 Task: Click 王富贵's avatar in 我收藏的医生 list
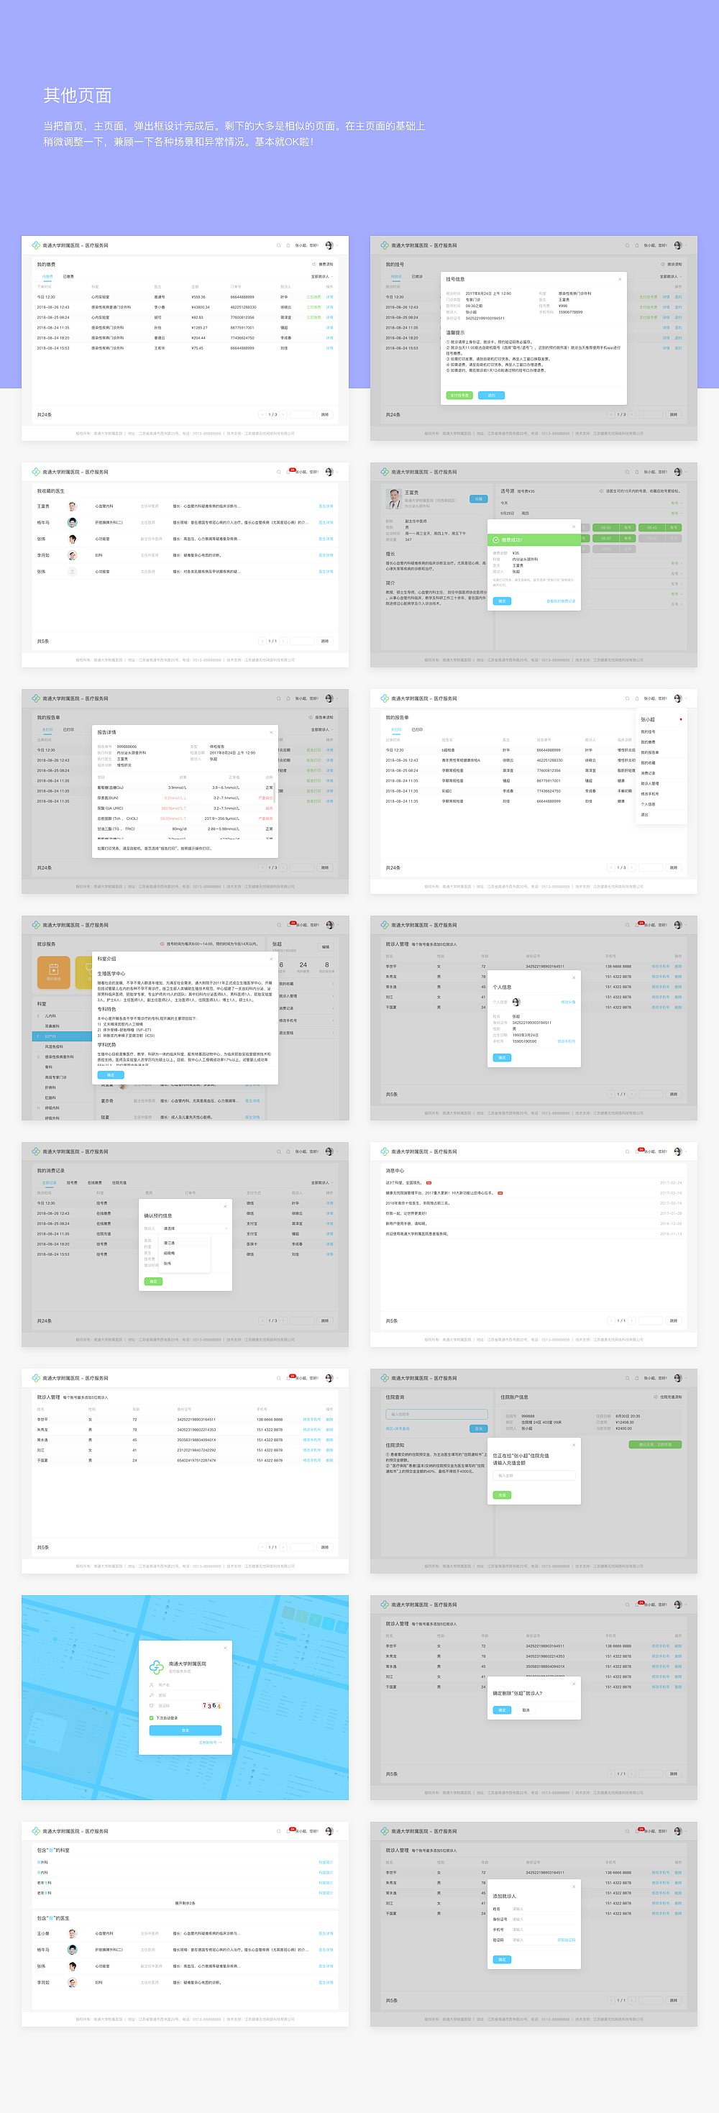(72, 506)
